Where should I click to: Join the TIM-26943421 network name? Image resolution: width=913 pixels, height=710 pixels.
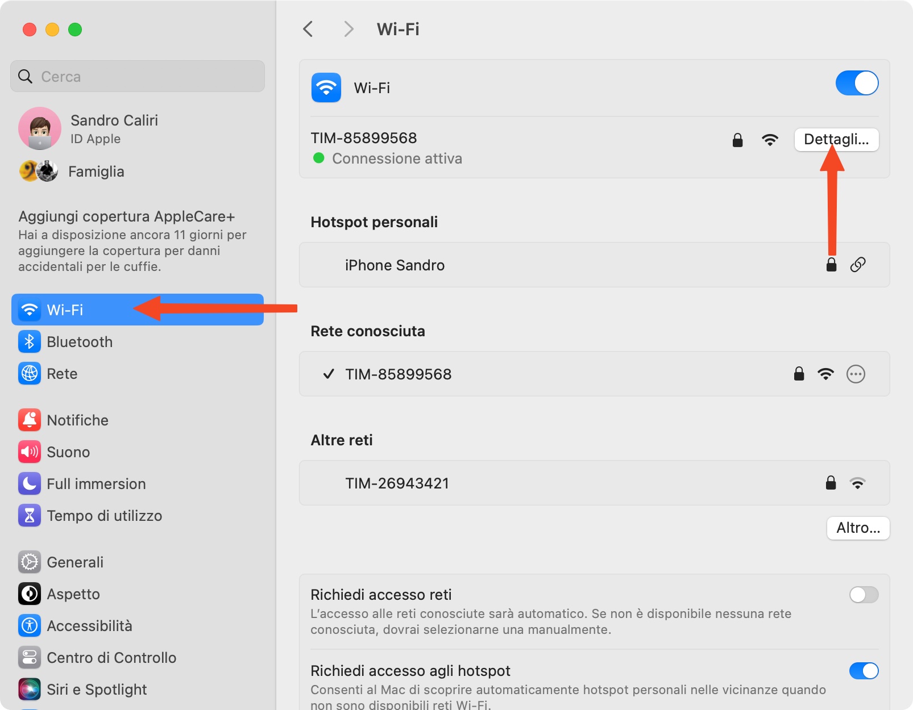click(397, 483)
